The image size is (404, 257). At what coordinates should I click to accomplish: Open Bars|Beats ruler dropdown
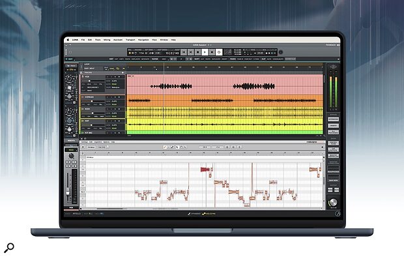[90, 68]
